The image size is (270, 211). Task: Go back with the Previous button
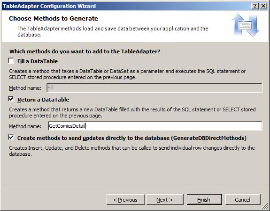coord(126,200)
